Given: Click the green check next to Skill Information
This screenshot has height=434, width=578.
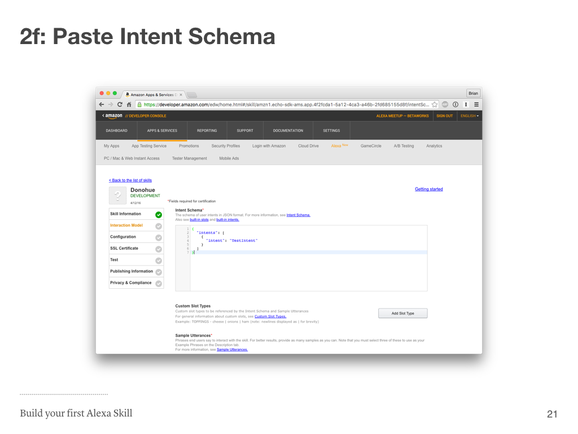Looking at the screenshot, I should 159,215.
